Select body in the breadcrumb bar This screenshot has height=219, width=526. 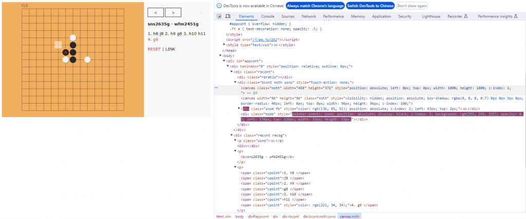point(239,216)
